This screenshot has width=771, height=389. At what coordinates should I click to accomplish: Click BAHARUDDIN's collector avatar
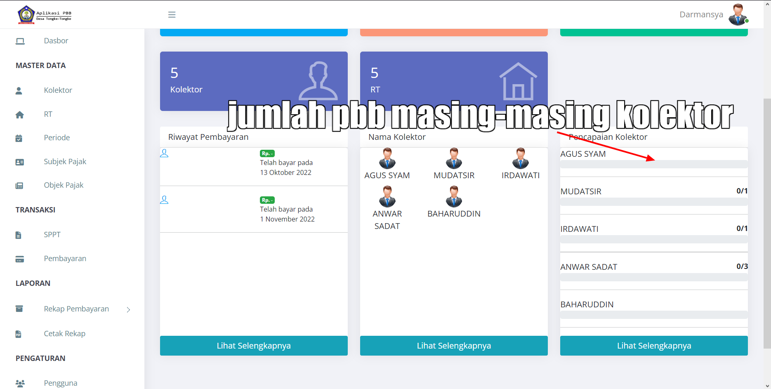click(x=453, y=197)
